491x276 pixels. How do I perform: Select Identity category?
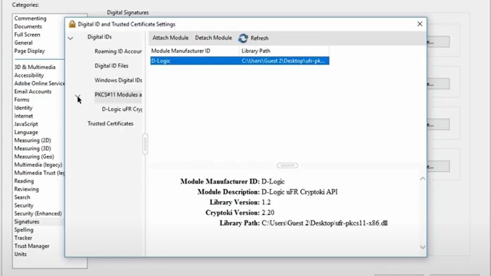click(23, 108)
